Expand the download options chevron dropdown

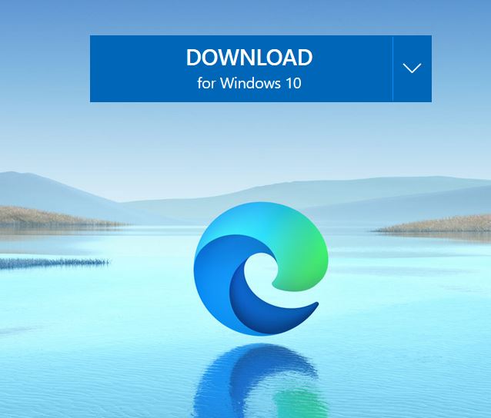pos(412,69)
